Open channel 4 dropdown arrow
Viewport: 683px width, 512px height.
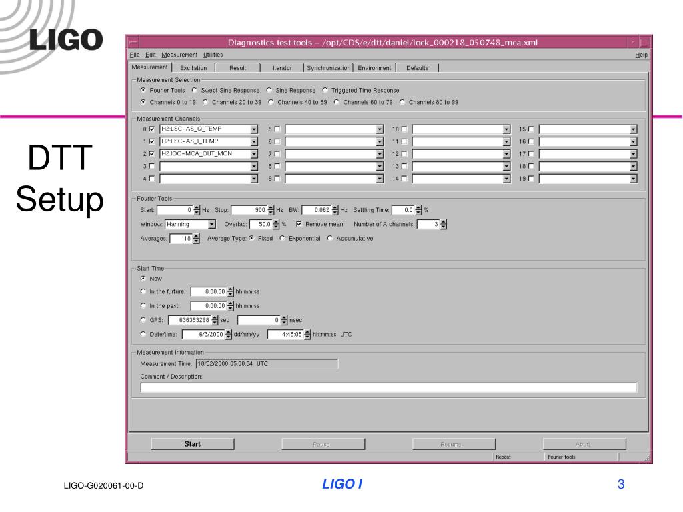coord(254,179)
